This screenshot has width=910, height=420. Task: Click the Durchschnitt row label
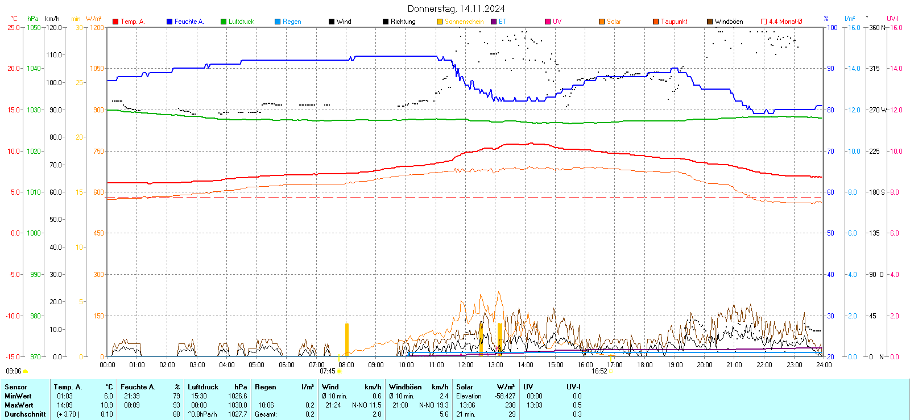click(25, 414)
